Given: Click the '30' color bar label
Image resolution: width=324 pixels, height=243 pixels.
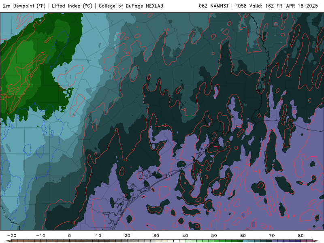Looking at the screenshot, I should [156, 236].
